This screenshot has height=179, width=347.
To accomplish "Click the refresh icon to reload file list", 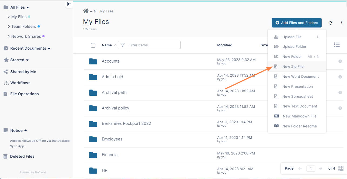I will click(331, 23).
